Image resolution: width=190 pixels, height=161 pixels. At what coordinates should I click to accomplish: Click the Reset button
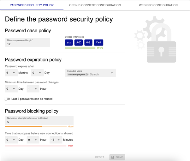click(x=100, y=157)
